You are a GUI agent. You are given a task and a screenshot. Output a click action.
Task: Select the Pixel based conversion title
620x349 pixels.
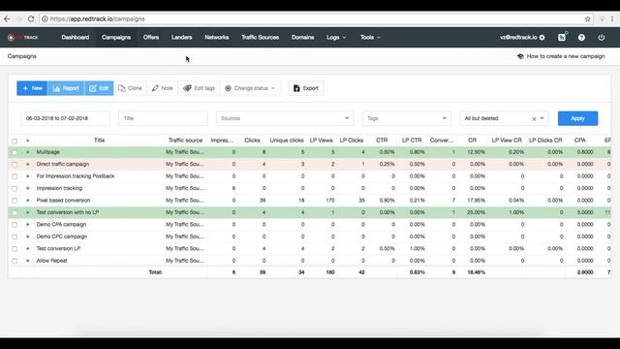coord(63,201)
